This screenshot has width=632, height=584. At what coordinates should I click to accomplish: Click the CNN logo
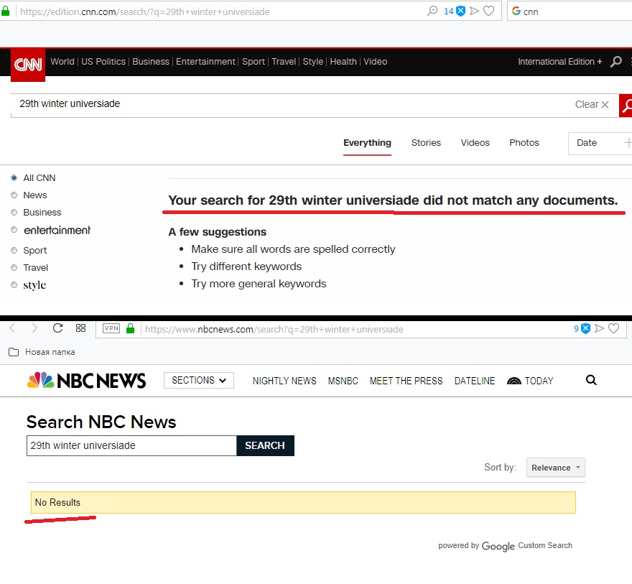tap(28, 65)
